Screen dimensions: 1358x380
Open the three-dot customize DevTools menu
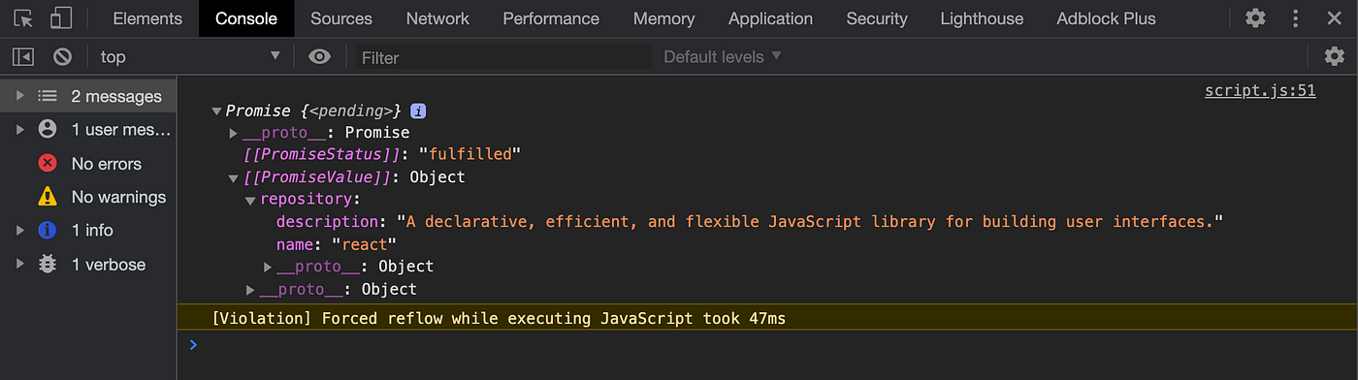point(1296,18)
